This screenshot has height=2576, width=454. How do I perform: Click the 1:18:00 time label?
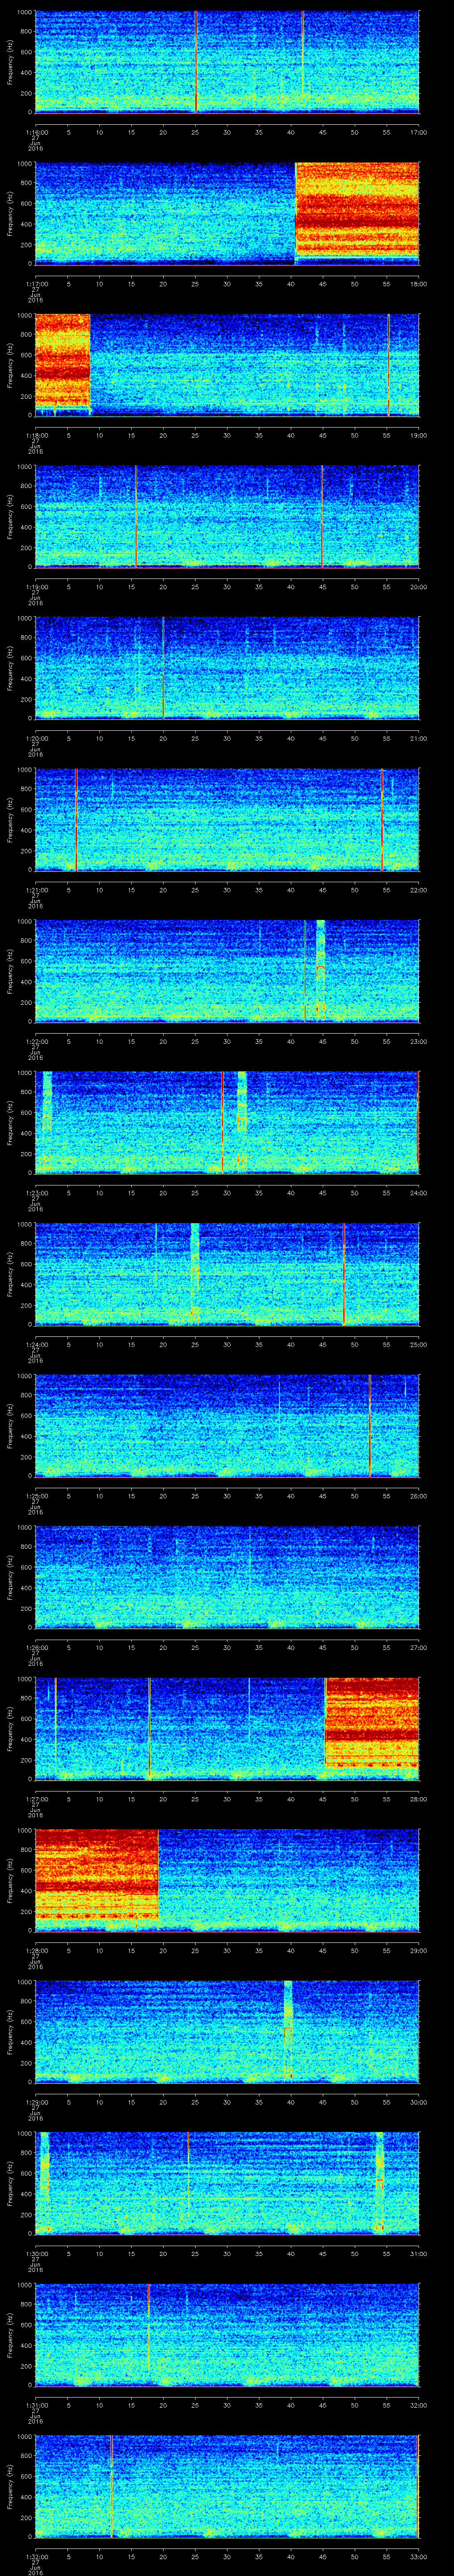pyautogui.click(x=37, y=435)
